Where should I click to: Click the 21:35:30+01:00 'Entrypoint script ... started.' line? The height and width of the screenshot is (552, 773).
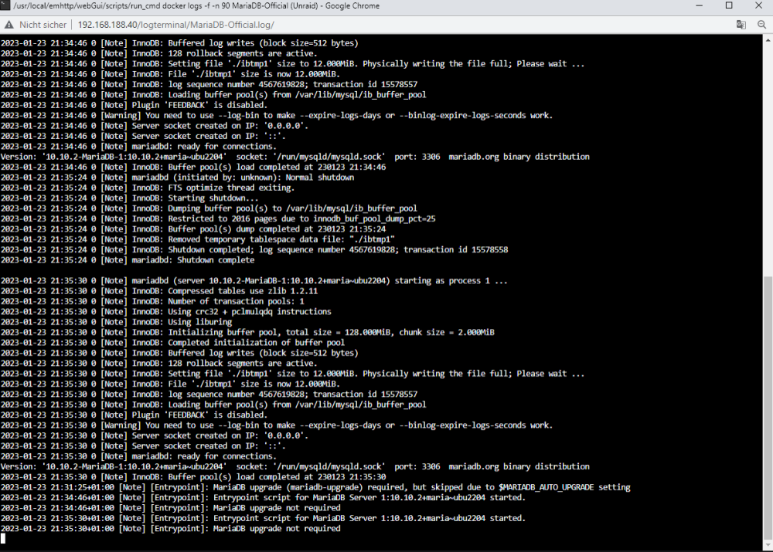coord(264,518)
